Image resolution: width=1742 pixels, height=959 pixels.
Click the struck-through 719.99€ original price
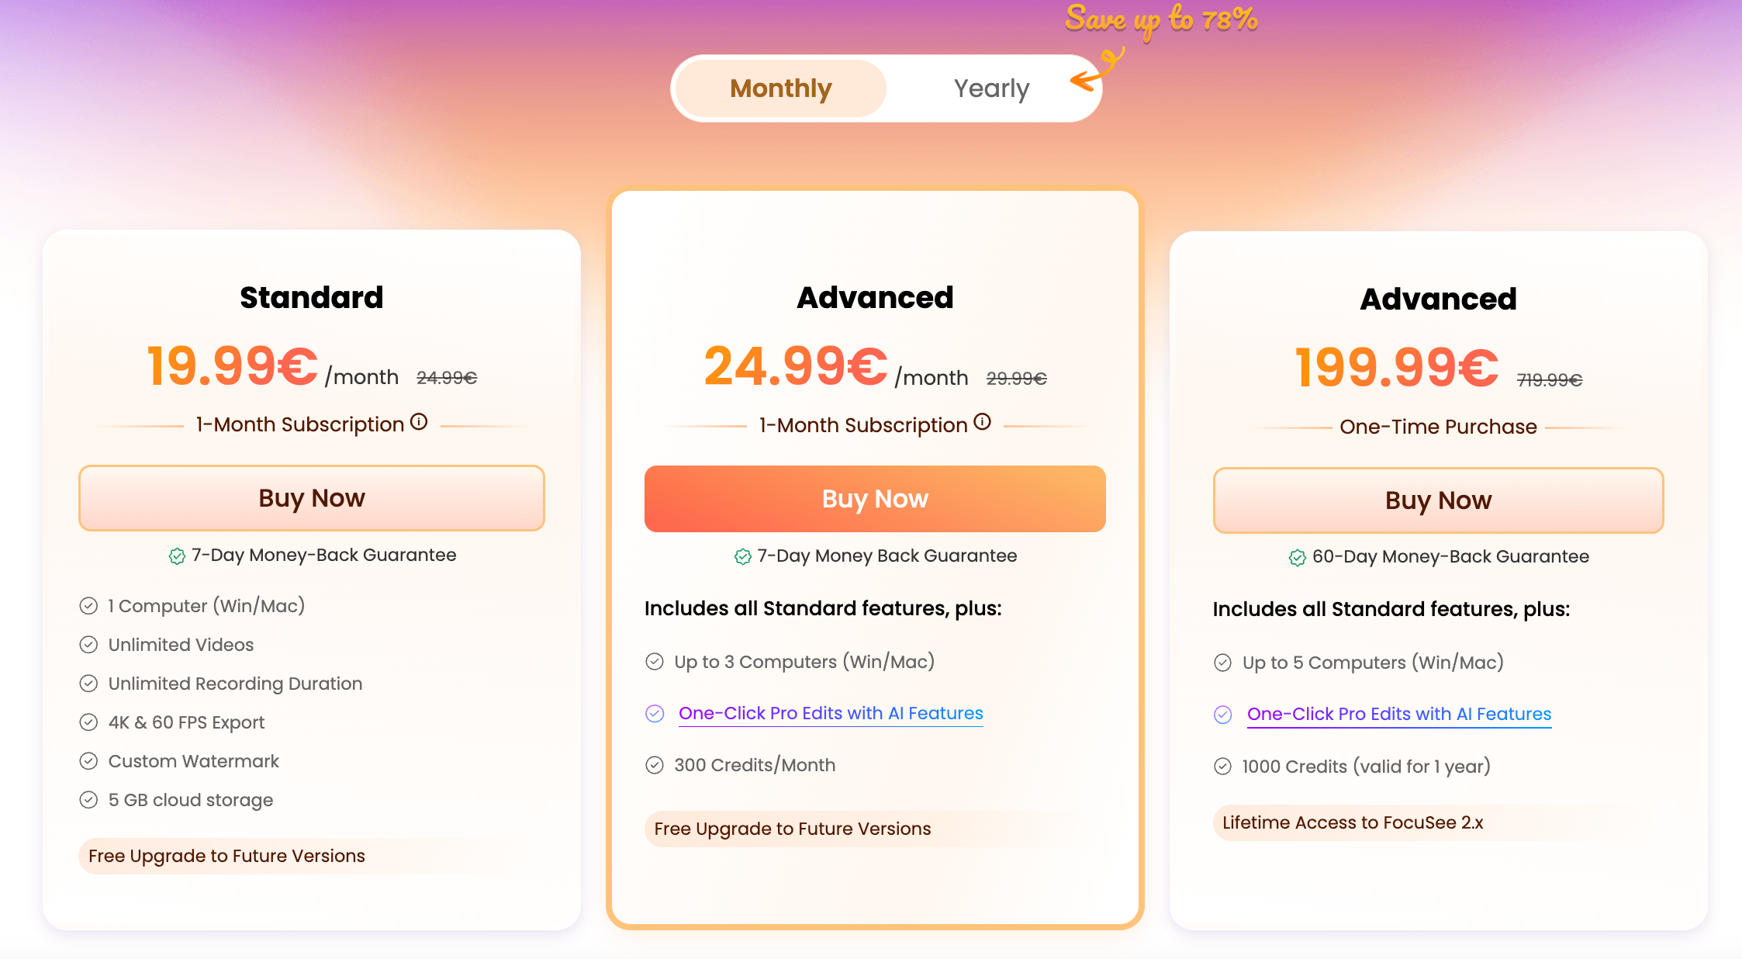tap(1550, 380)
